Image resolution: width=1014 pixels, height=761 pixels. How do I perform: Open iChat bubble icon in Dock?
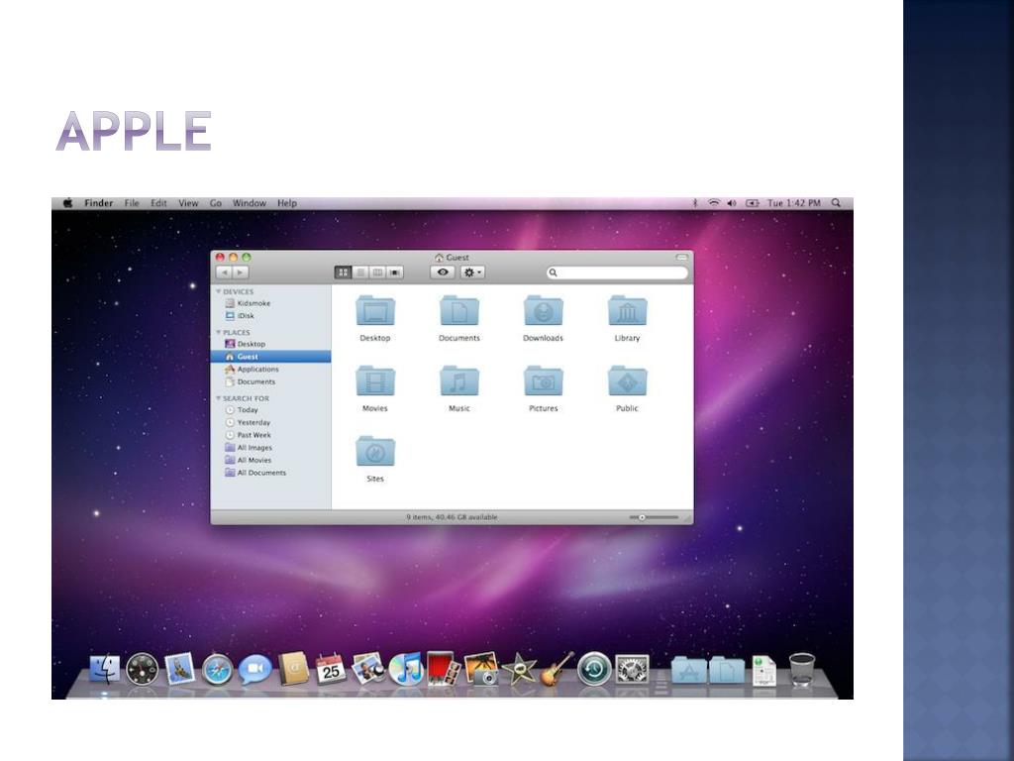(x=254, y=670)
